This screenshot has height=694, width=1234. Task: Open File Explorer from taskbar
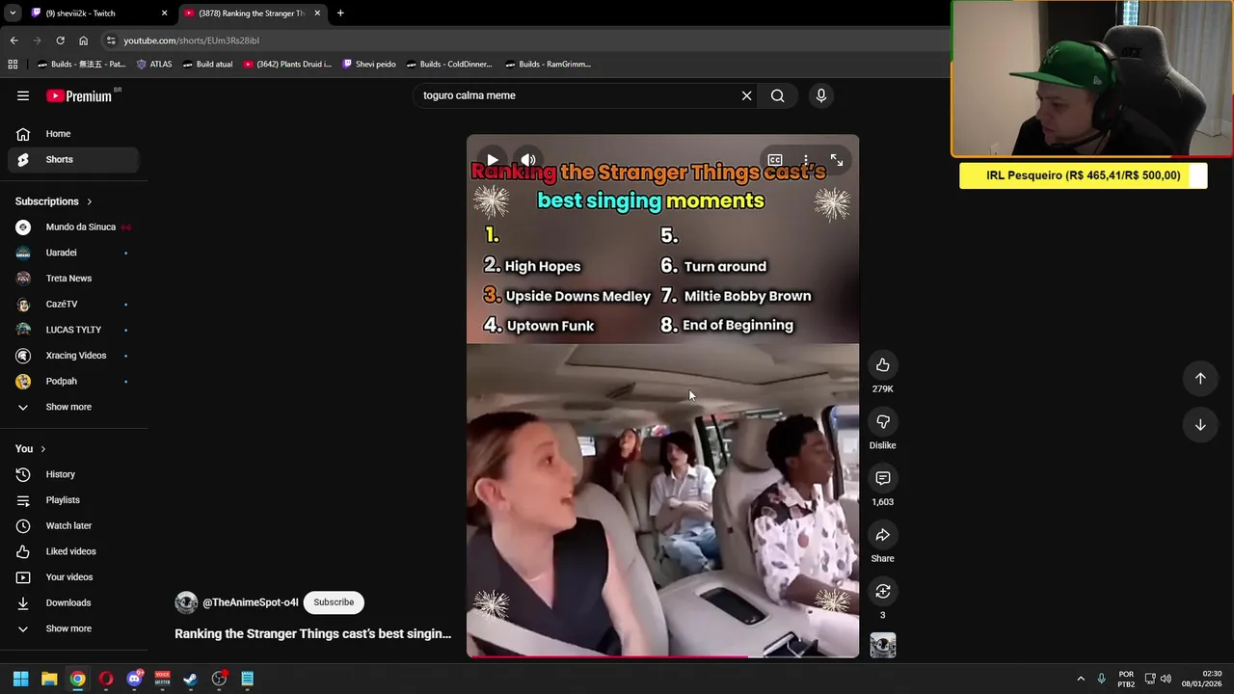point(49,679)
